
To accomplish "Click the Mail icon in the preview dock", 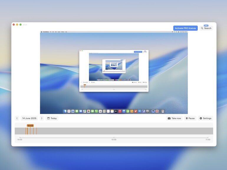I will coord(81,111).
